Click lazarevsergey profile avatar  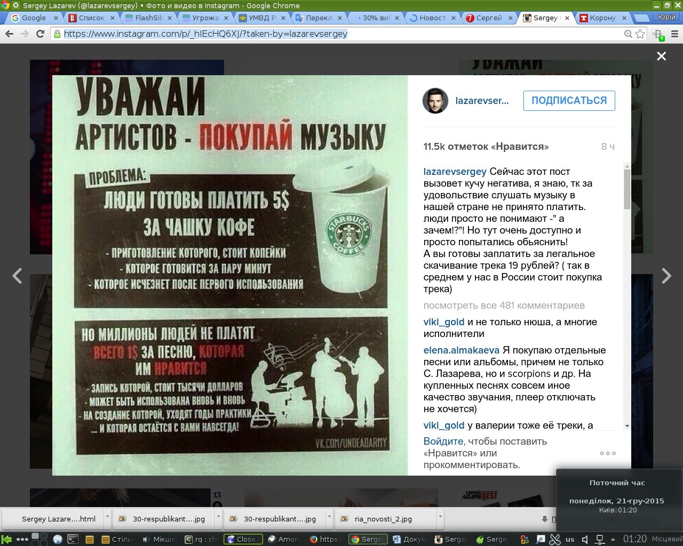point(435,101)
